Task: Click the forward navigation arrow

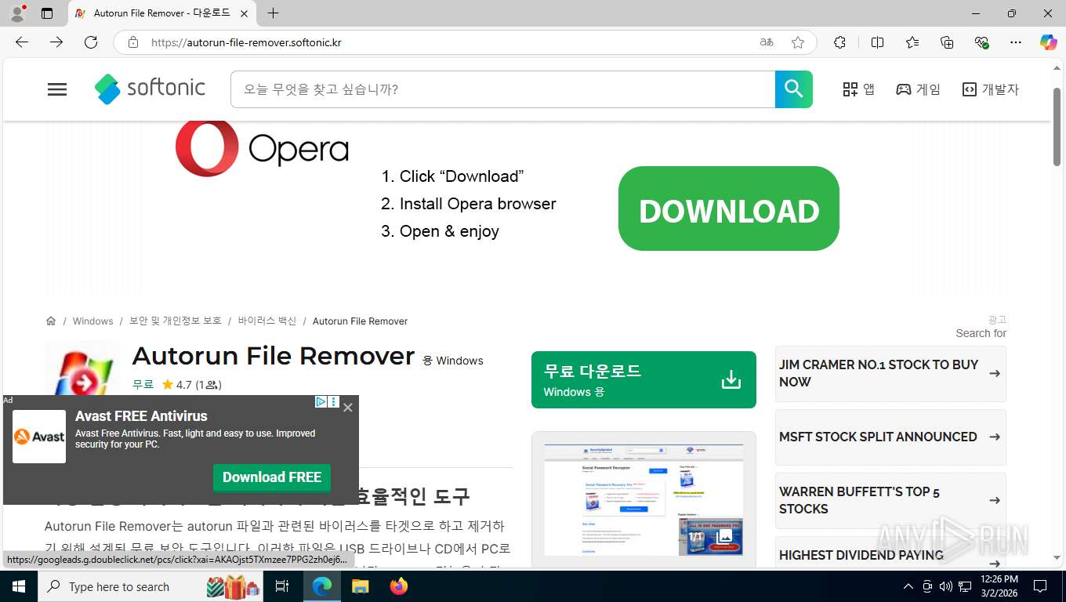Action: click(56, 42)
